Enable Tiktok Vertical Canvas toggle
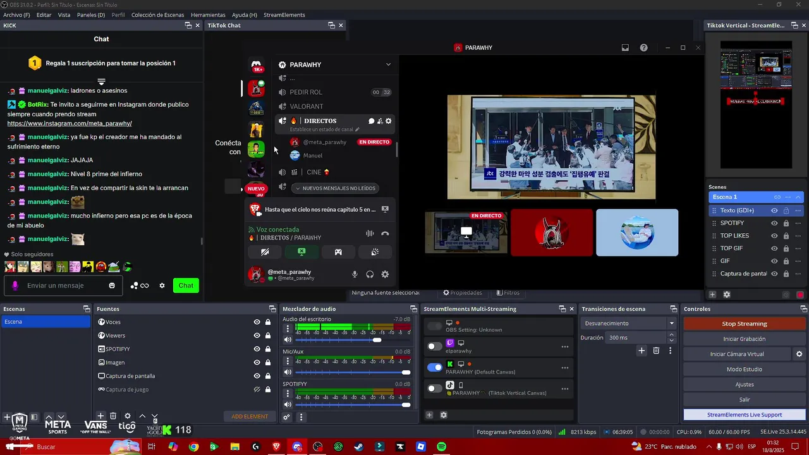Viewport: 809px width, 455px height. [x=435, y=389]
